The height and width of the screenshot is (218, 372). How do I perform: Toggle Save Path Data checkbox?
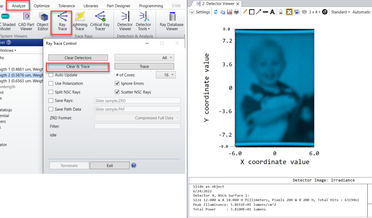coord(51,109)
